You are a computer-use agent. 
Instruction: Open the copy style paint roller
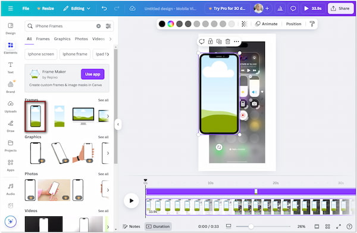point(312,24)
